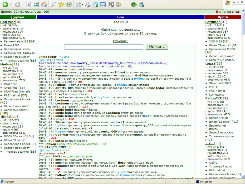Launch the ICQ flower icon

[x=134, y=4]
